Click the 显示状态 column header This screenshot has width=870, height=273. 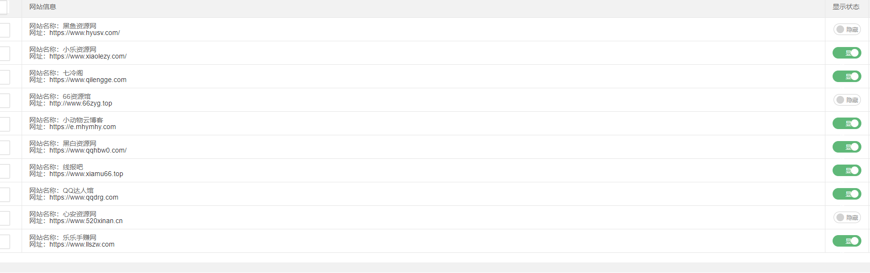click(x=846, y=7)
